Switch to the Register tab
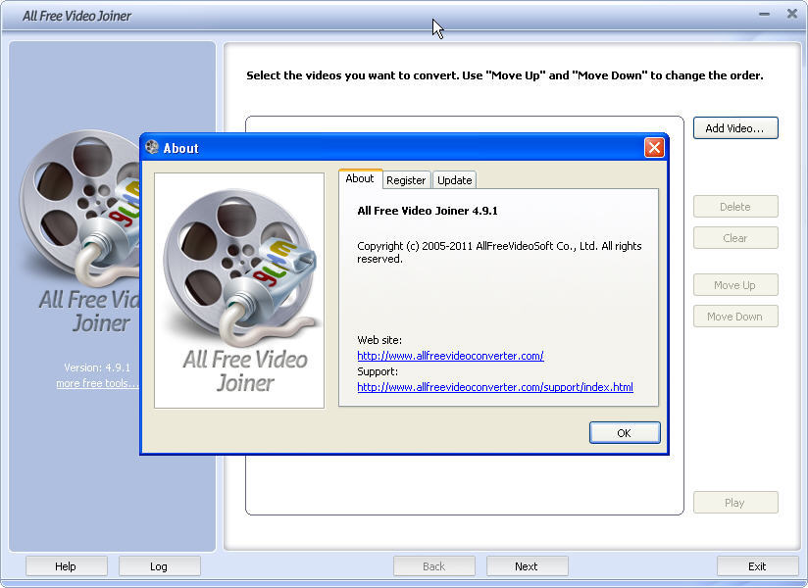 pos(406,179)
